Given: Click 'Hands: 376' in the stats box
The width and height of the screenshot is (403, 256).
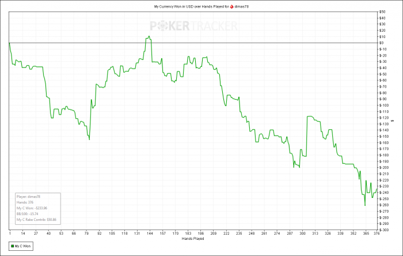Looking at the screenshot, I should 25,202.
